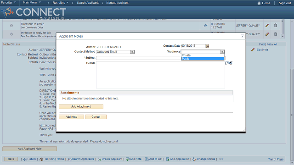Viewport: 294px width, 165px height.
Task: Click the pencil icon next to Edit Note
Action: 253,50
